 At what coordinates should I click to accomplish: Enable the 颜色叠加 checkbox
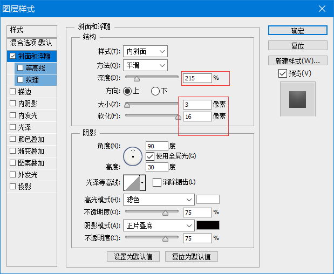click(13, 139)
